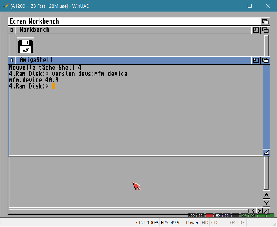
Task: Click the AmigaShell window sizing gadget
Action: click(x=266, y=152)
